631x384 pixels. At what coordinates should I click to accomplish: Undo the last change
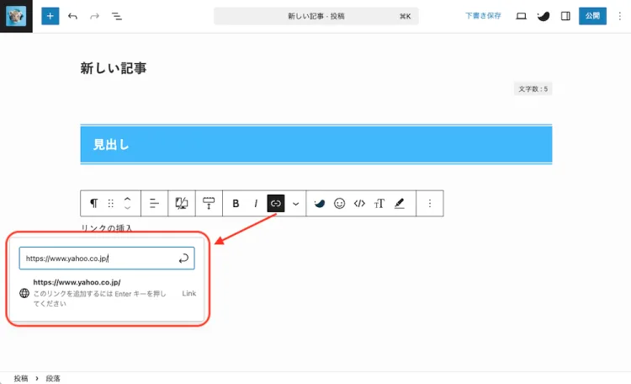(x=72, y=16)
